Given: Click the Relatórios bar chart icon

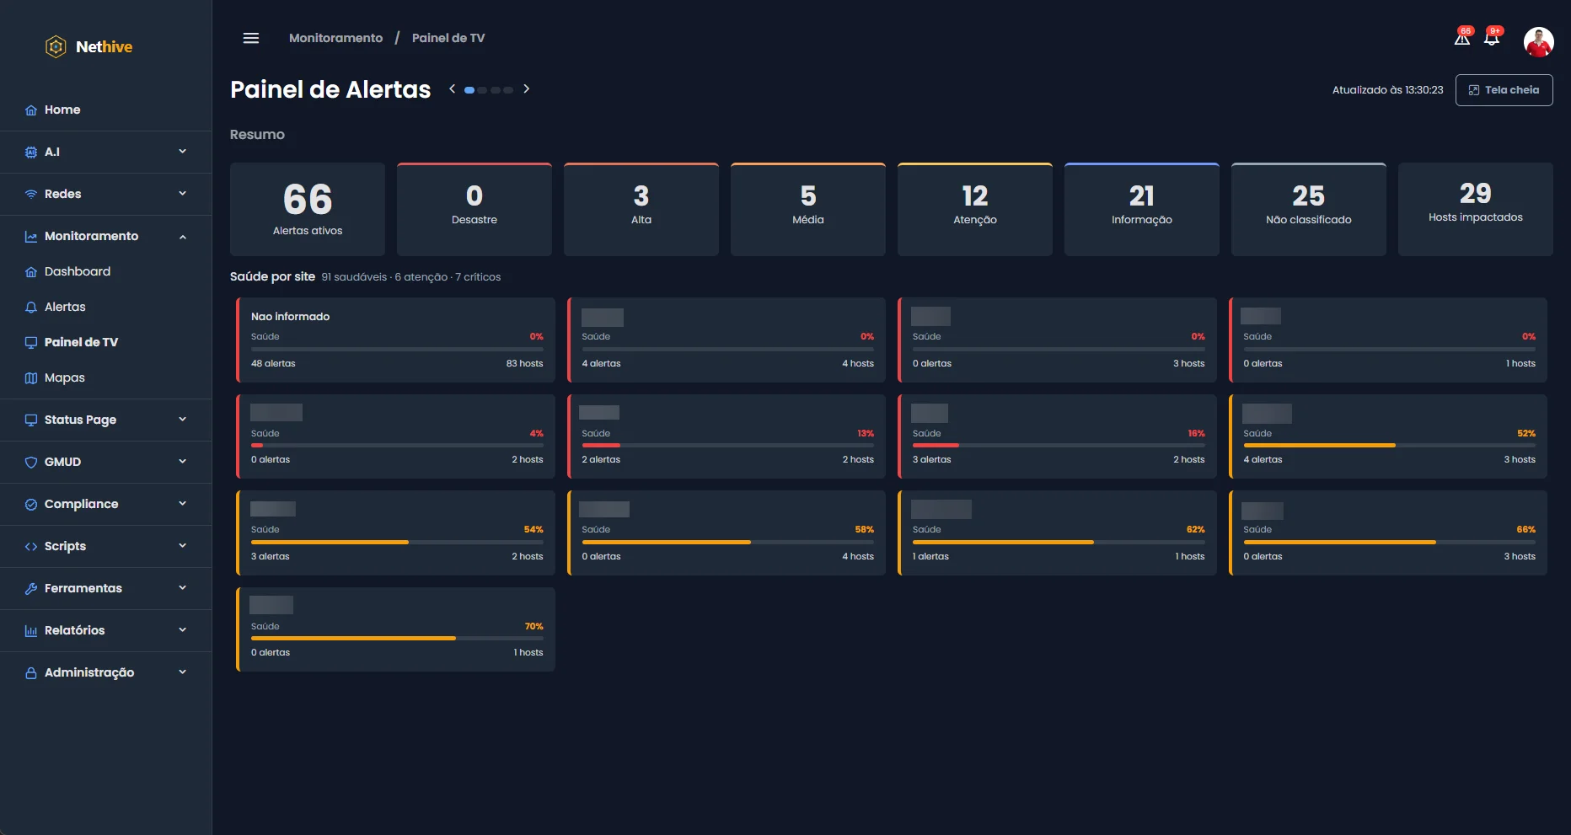Looking at the screenshot, I should 31,631.
